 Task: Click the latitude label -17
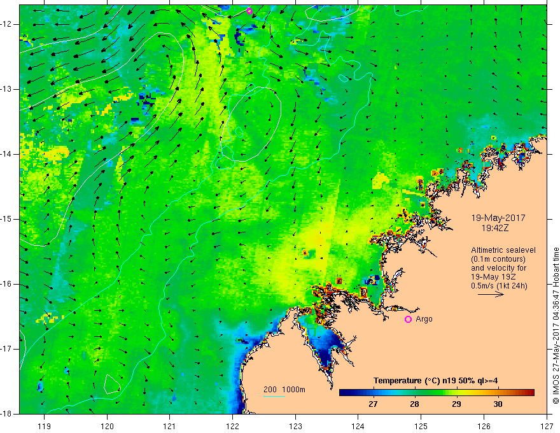click(x=7, y=349)
